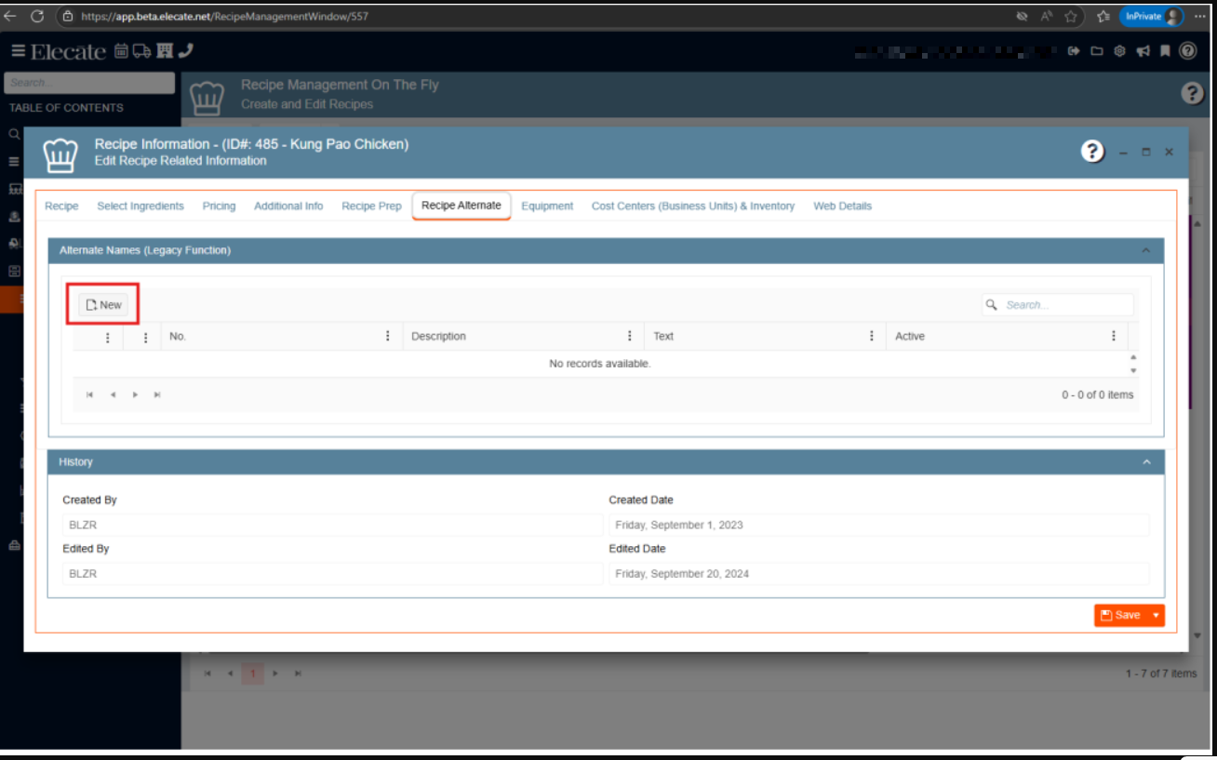Click the logout icon at top right
Screen dimensions: 1217x760
tap(1074, 51)
